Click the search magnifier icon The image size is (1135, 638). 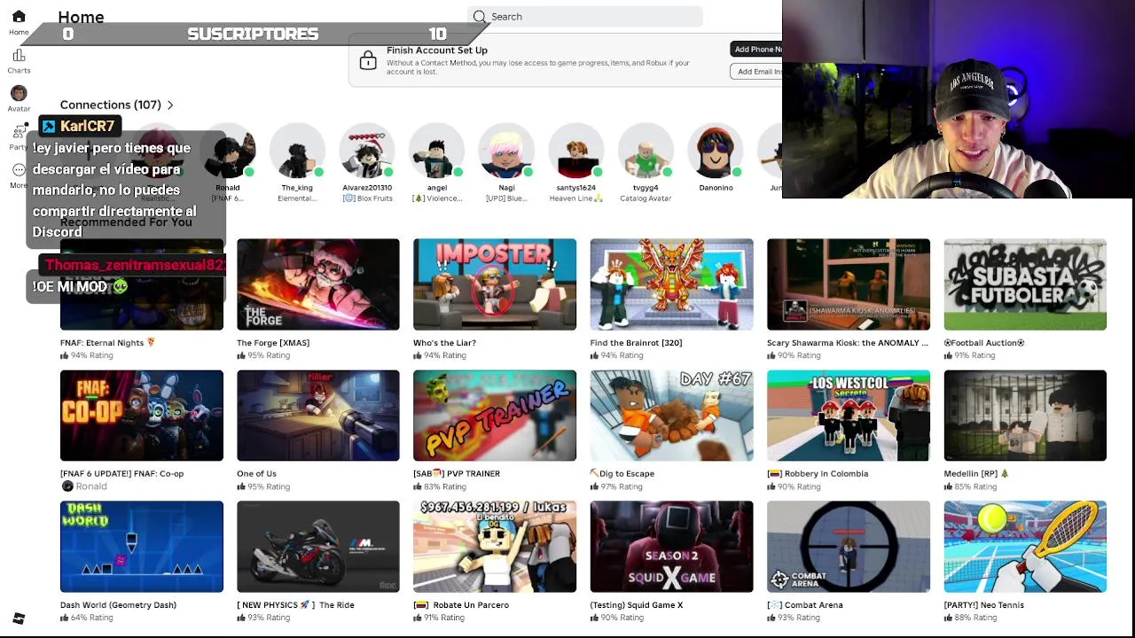click(480, 17)
